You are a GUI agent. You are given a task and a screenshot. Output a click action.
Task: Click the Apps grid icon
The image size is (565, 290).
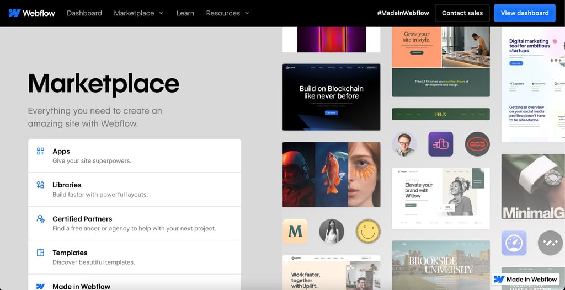[40, 151]
